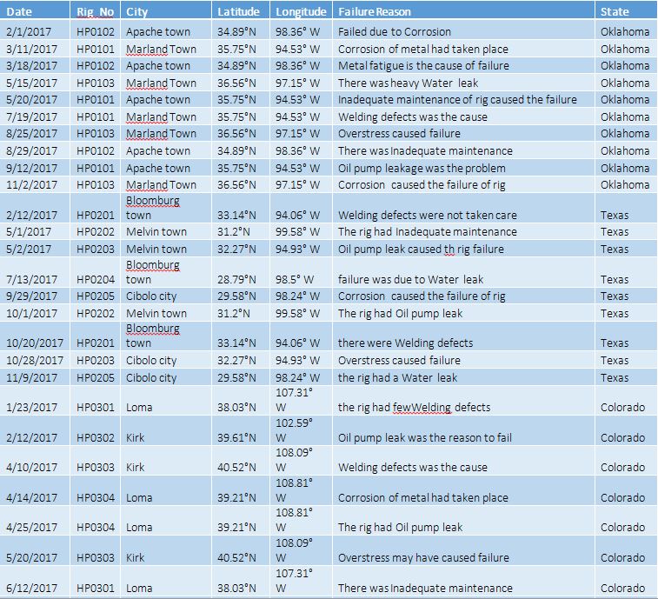The width and height of the screenshot is (658, 599).
Task: Select the date cell 8/29/2017
Action: (35, 150)
